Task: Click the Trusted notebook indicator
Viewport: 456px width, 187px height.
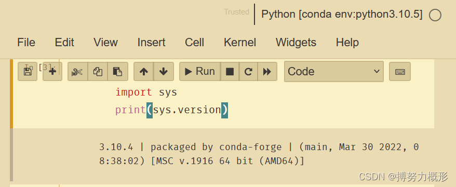Action: [x=236, y=12]
